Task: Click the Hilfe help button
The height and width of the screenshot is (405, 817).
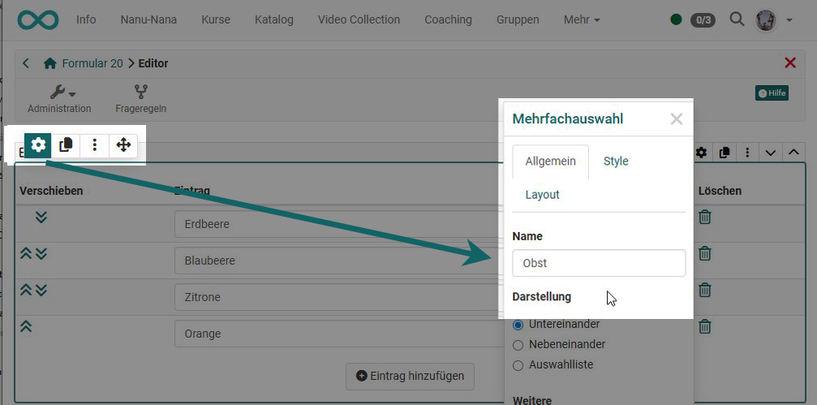Action: 772,93
